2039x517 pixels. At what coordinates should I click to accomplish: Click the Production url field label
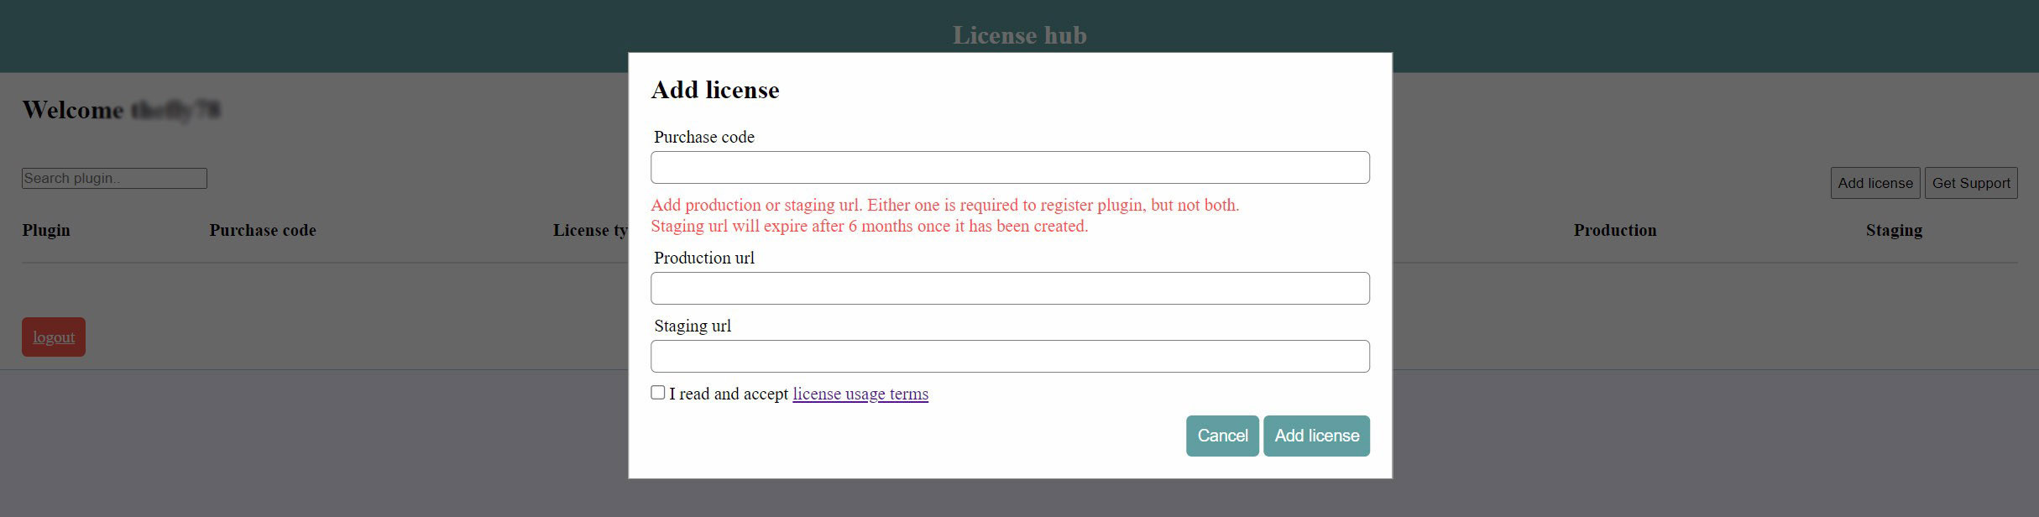(703, 258)
